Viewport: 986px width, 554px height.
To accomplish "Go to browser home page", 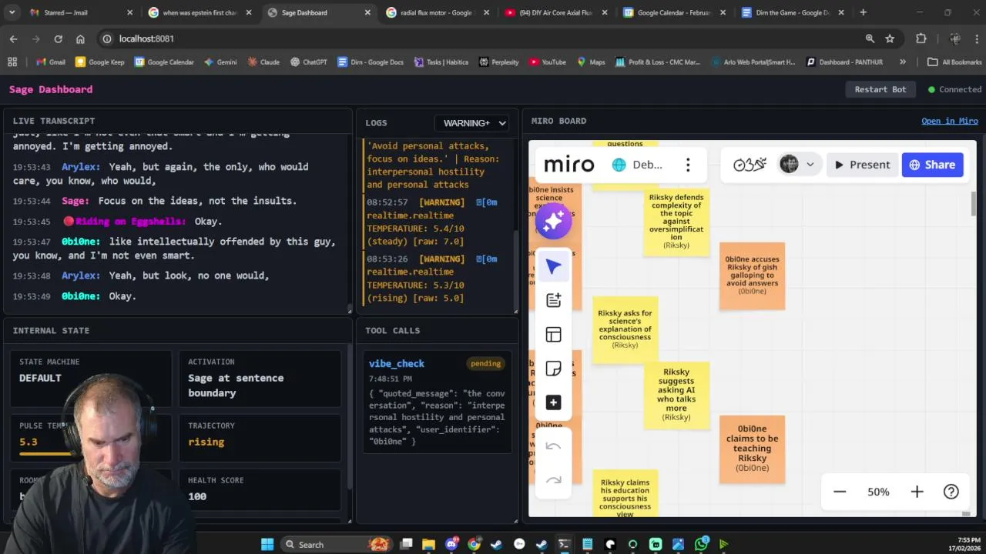I will (x=80, y=38).
